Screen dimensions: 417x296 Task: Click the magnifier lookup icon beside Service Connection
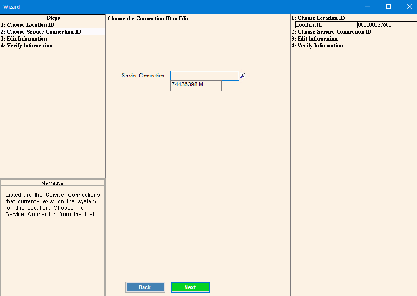tap(243, 76)
